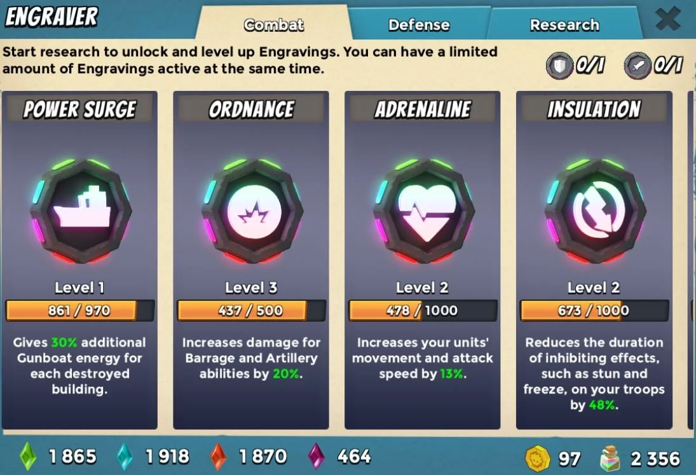Select the Power Surge gunboat engraving icon
Image resolution: width=696 pixels, height=475 pixels.
tap(81, 211)
